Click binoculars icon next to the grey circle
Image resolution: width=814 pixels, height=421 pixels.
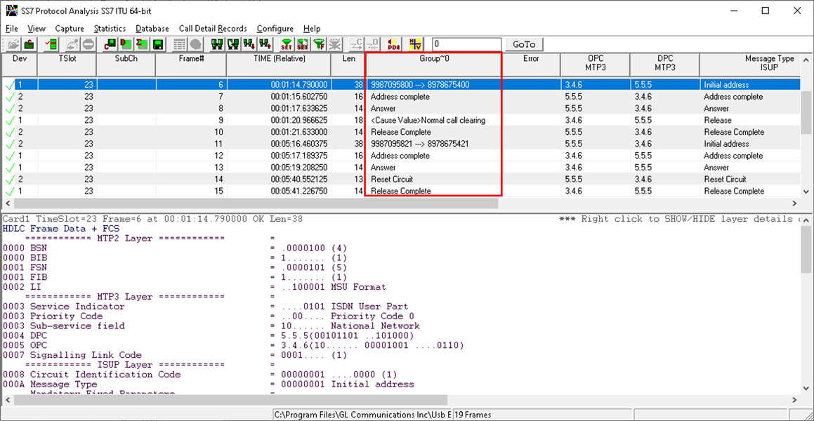(x=217, y=45)
